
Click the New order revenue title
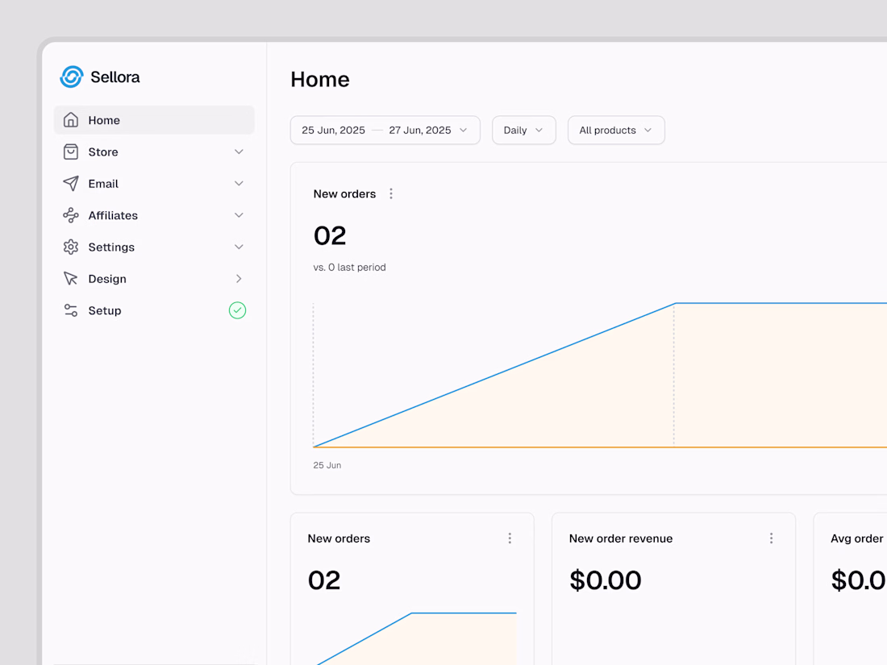coord(621,538)
